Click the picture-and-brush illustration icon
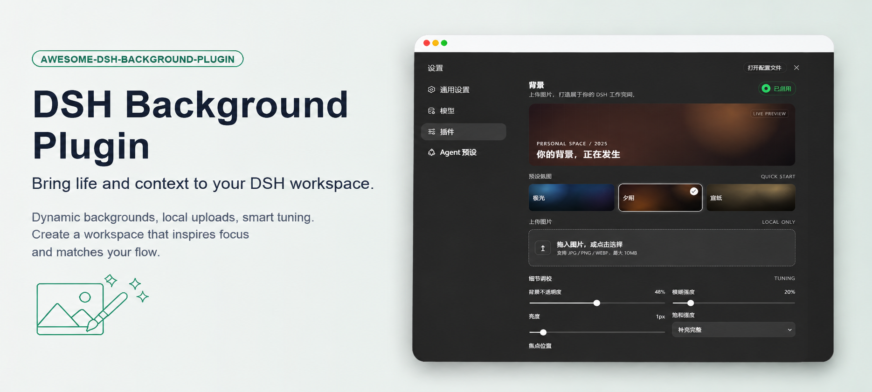Viewport: 872px width, 392px height. pos(92,305)
